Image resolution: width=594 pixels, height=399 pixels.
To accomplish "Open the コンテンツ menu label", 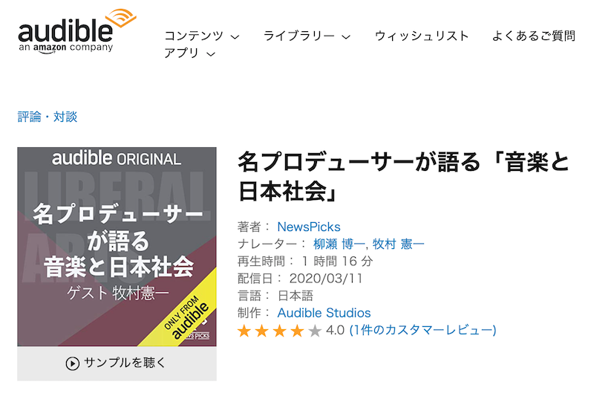I will point(194,36).
